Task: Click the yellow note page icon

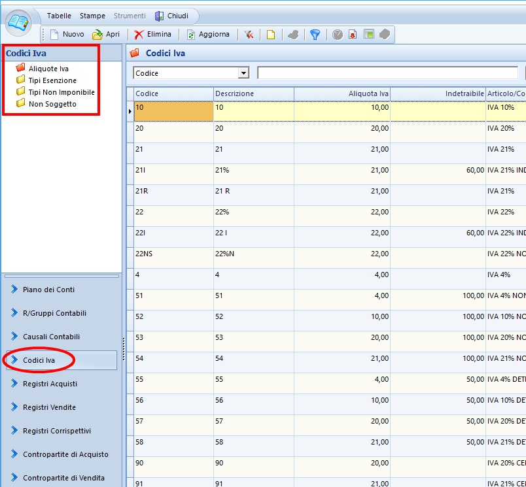Action: point(270,35)
